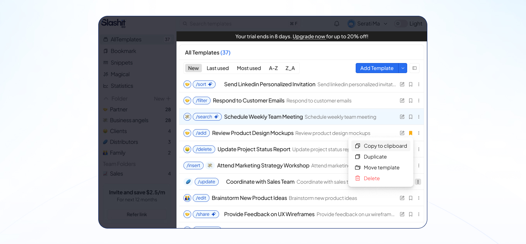Image resolution: width=526 pixels, height=244 pixels.
Task: Choose Duplicate in the context menu
Action: click(381, 157)
